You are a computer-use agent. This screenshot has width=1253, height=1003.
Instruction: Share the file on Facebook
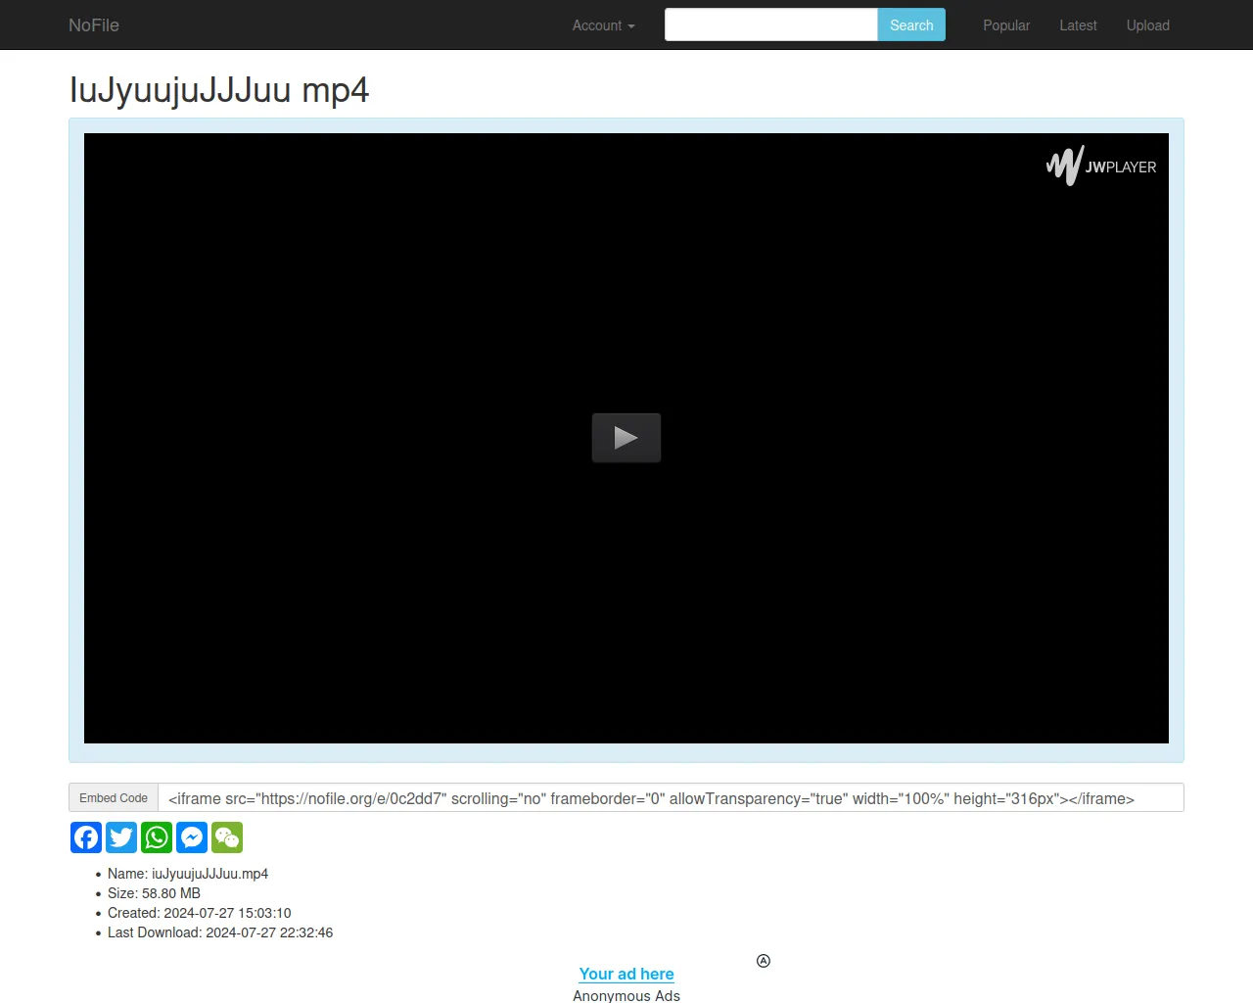click(86, 837)
